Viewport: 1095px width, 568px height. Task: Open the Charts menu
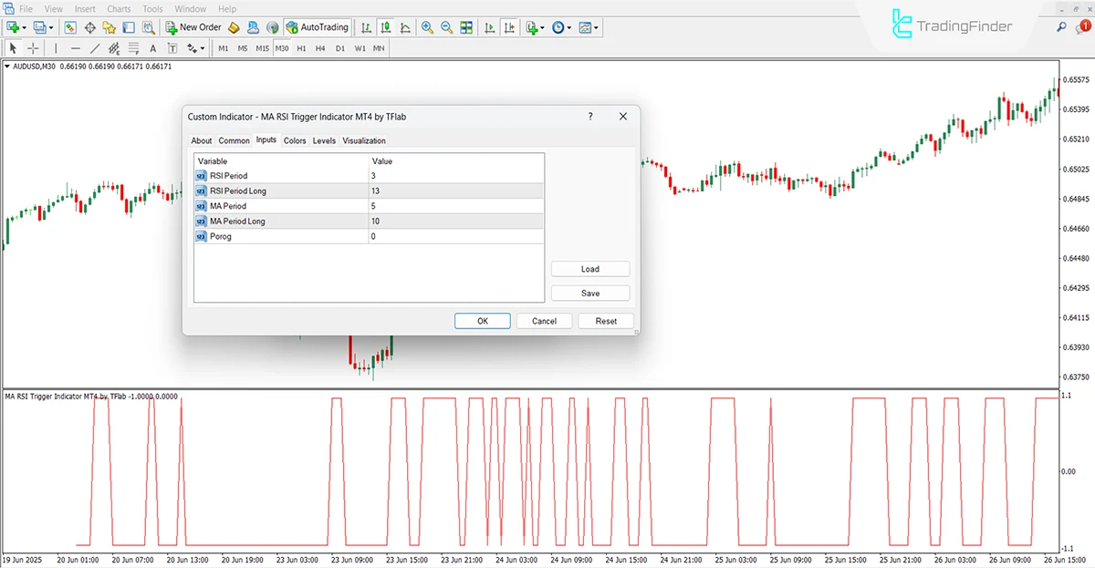[x=119, y=8]
